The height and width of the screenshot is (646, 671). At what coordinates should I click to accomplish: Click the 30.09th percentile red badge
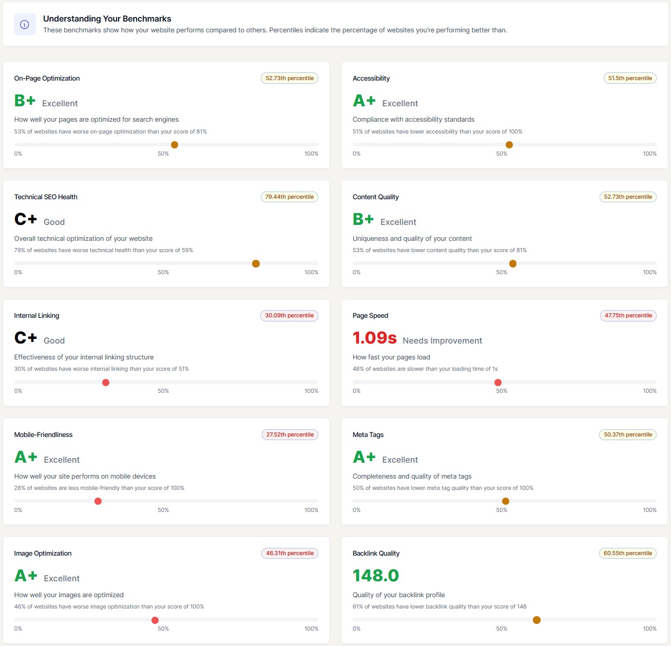(290, 315)
